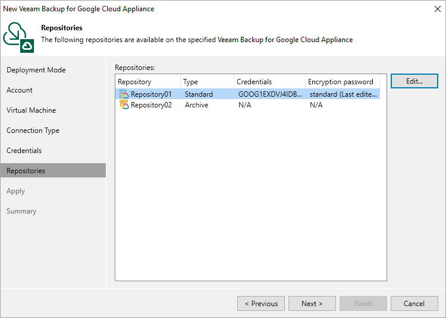Sort by the Encryption password column header
Image resolution: width=446 pixels, height=318 pixels.
click(x=343, y=82)
